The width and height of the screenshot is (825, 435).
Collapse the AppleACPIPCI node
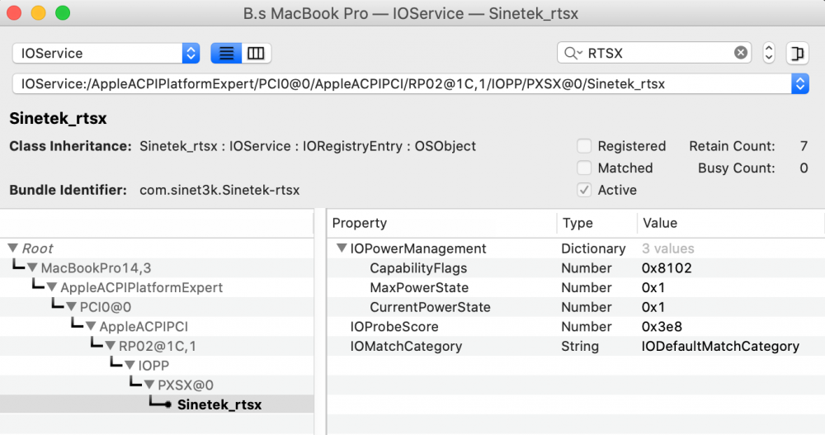coord(91,326)
